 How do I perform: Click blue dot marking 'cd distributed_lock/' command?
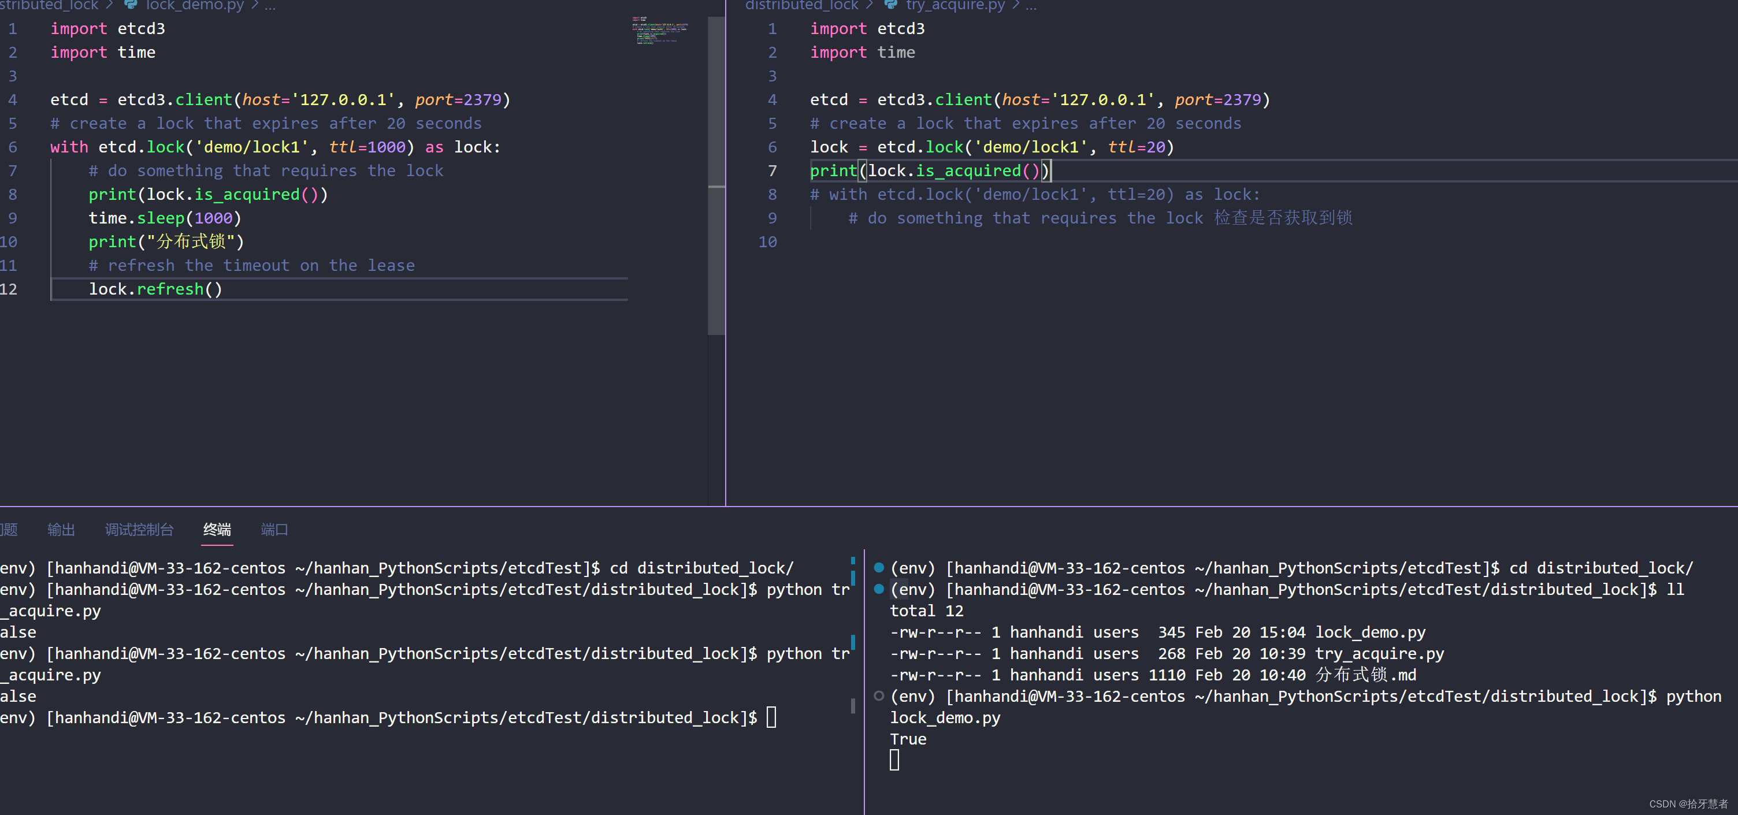click(878, 567)
